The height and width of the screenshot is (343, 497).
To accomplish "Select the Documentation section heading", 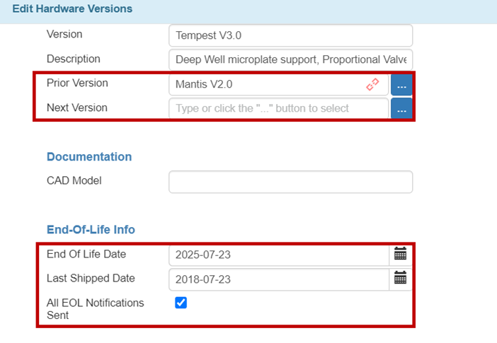I will coord(89,157).
